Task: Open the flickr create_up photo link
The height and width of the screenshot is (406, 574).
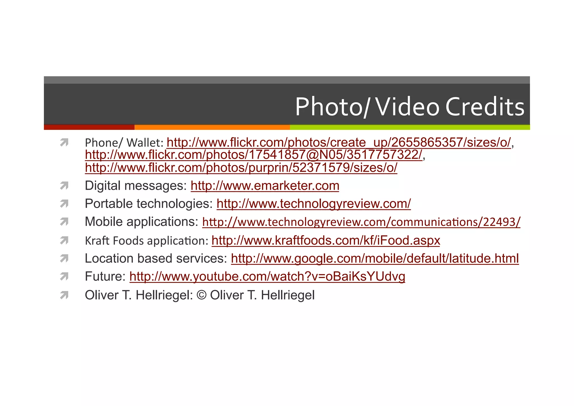Action: [339, 143]
